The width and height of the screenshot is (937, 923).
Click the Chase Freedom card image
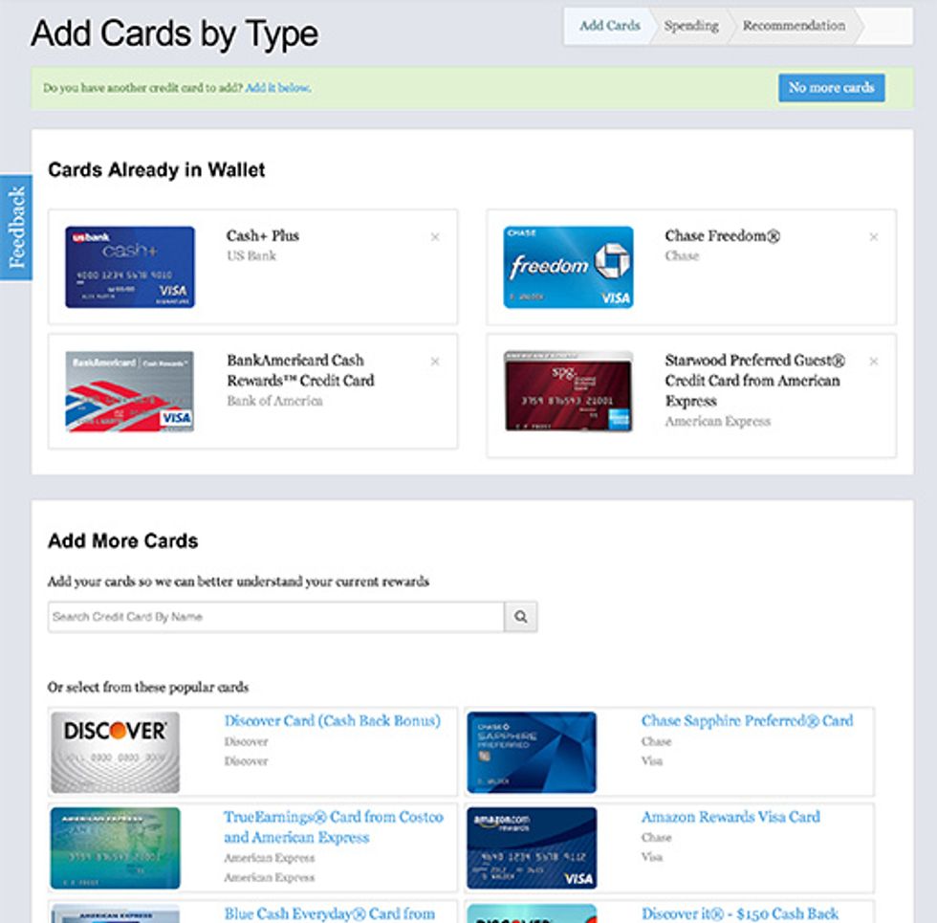568,267
